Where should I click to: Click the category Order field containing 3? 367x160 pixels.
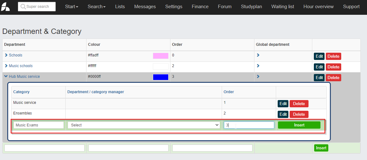click(x=249, y=125)
